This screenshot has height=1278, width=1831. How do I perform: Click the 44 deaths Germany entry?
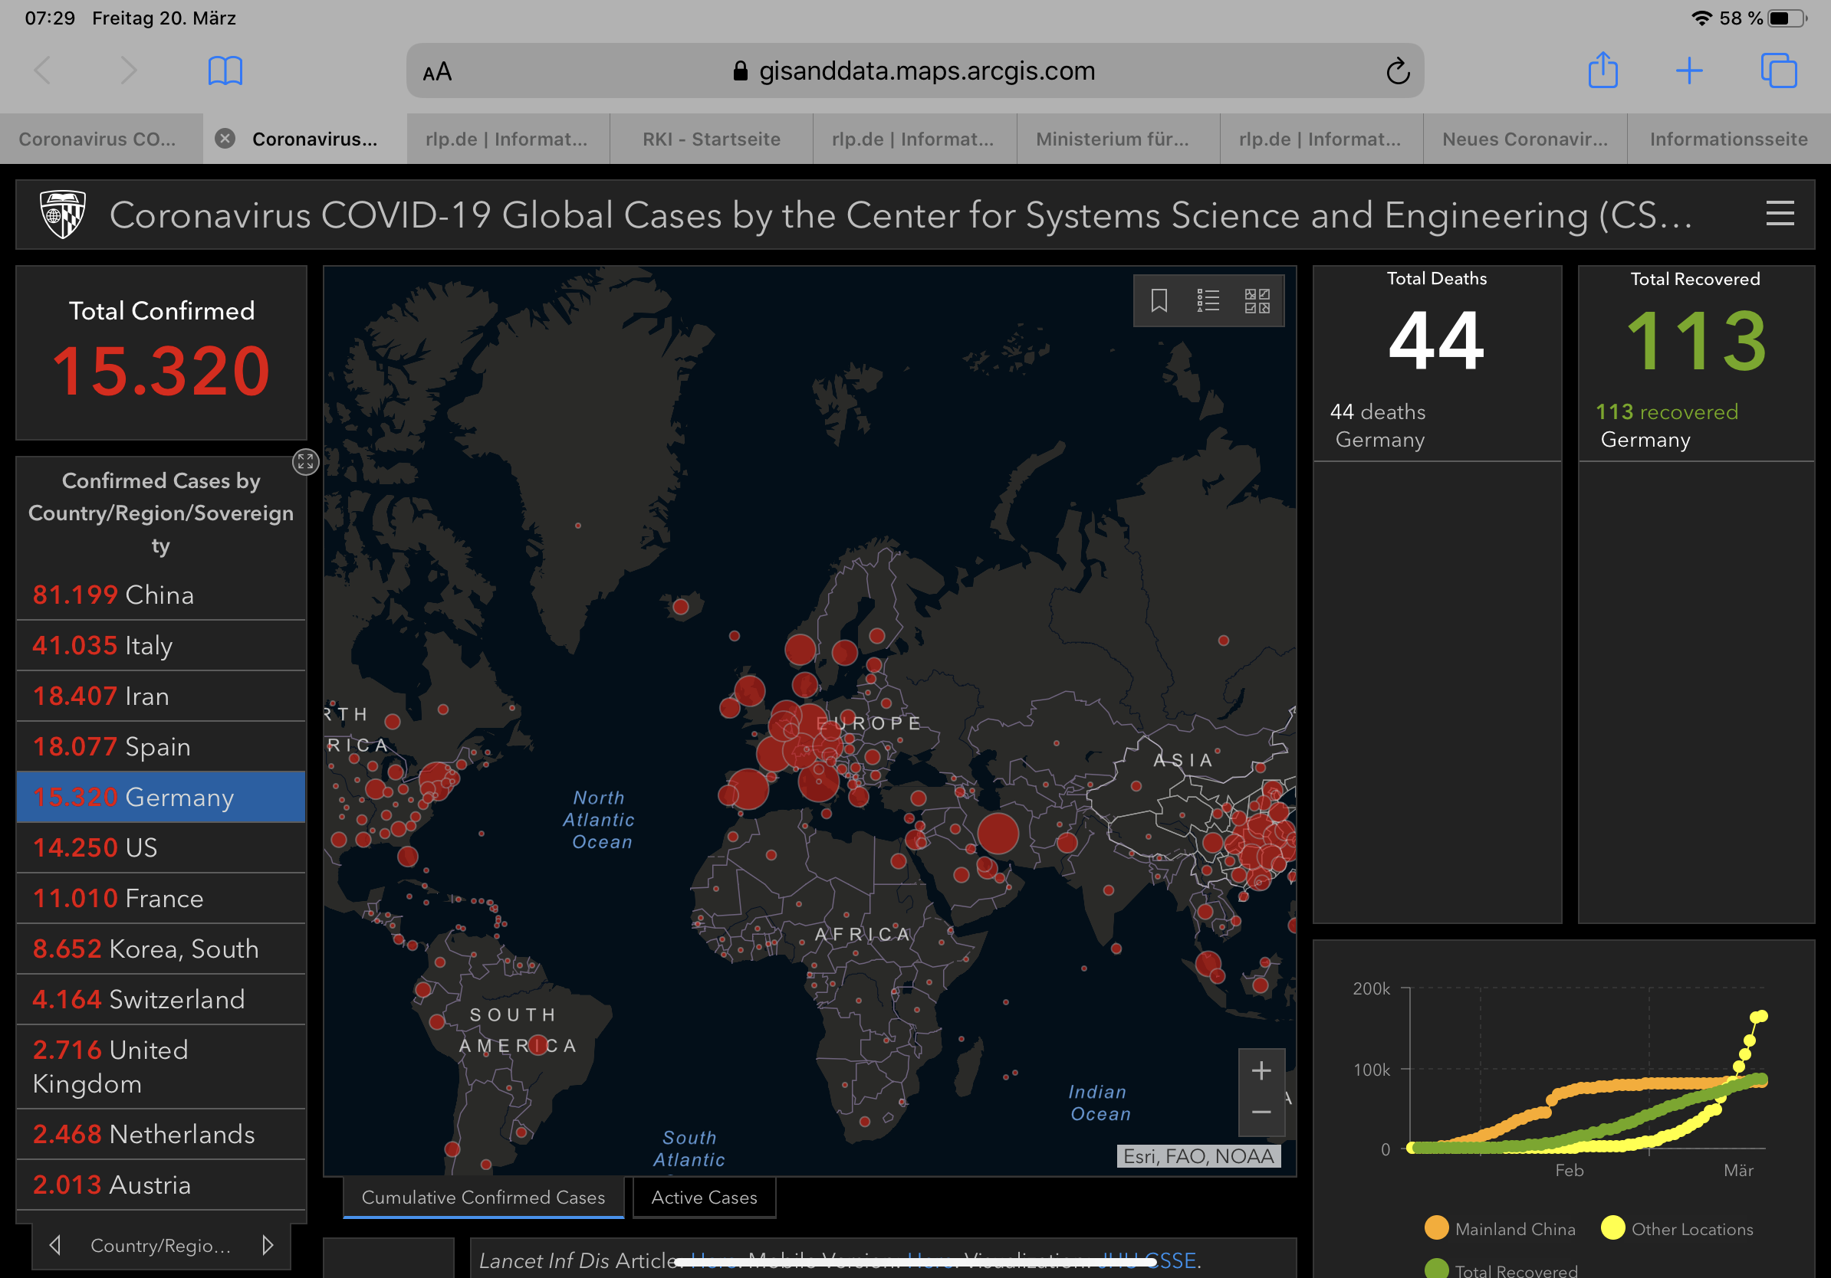[1437, 425]
